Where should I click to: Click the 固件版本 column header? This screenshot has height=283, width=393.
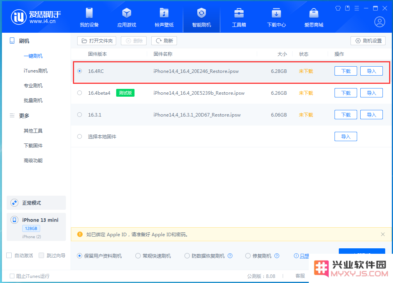pos(97,54)
